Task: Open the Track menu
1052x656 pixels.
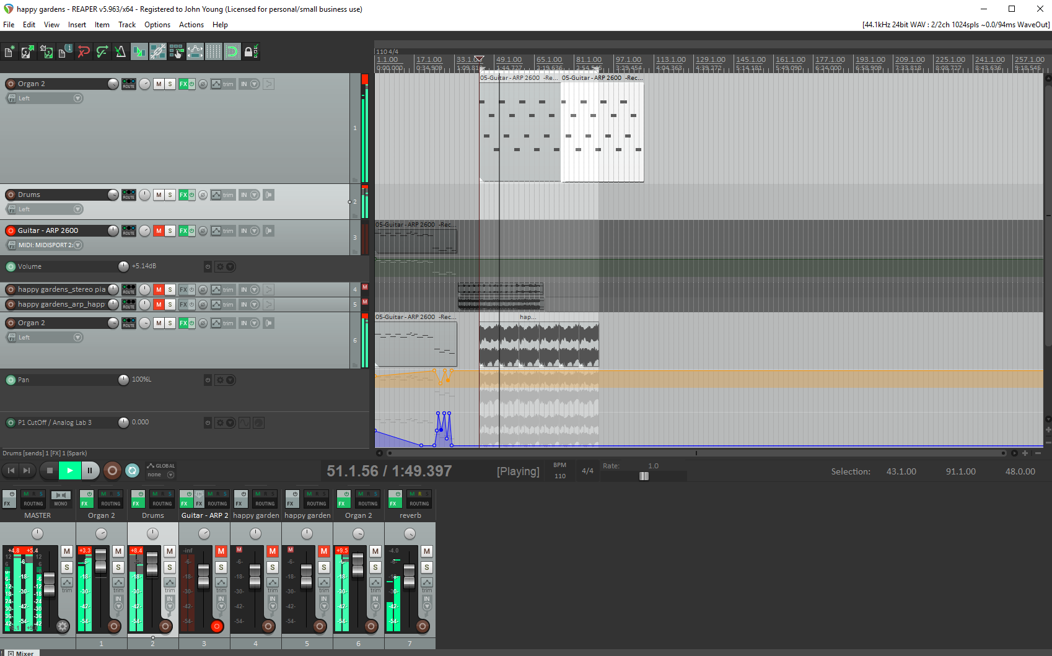Action: [127, 25]
